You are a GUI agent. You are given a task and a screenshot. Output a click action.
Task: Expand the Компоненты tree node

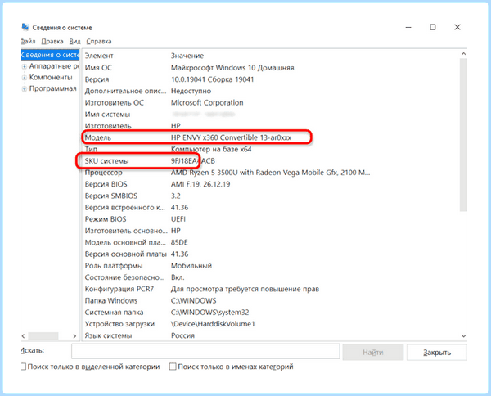(x=24, y=78)
